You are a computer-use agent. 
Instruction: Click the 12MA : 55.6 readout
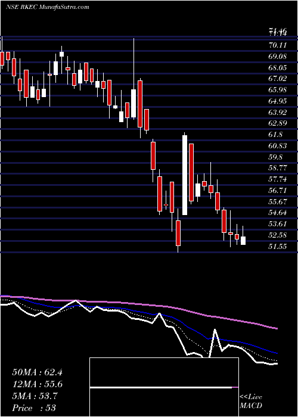[37, 384]
